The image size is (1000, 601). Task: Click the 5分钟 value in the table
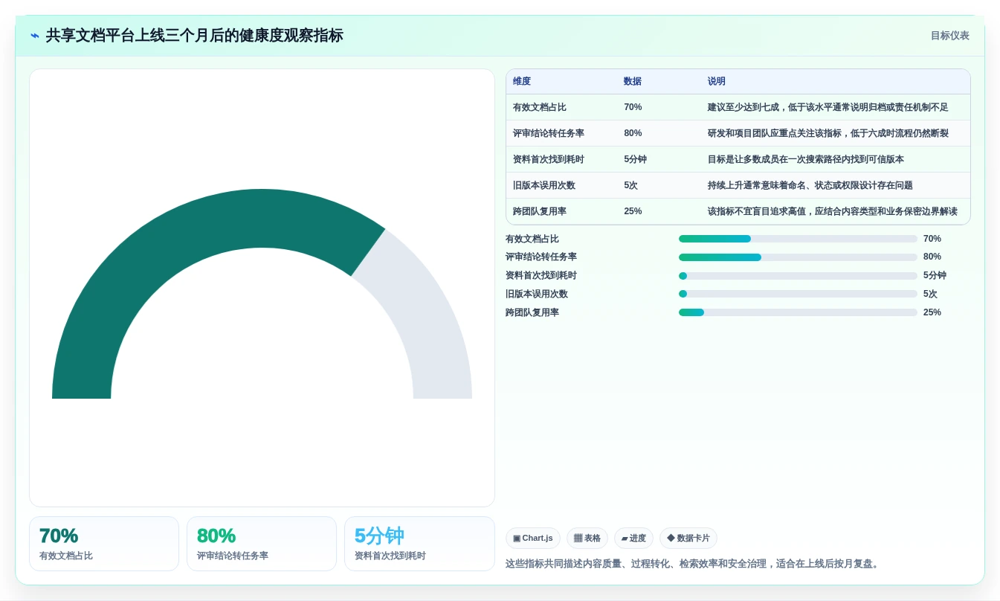(x=635, y=159)
